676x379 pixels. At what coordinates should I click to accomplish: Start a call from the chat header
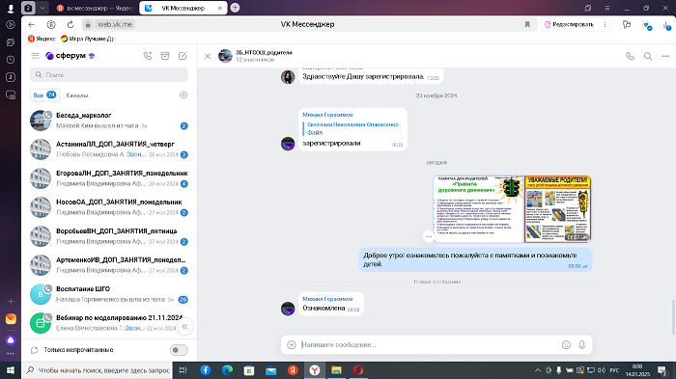tap(630, 56)
